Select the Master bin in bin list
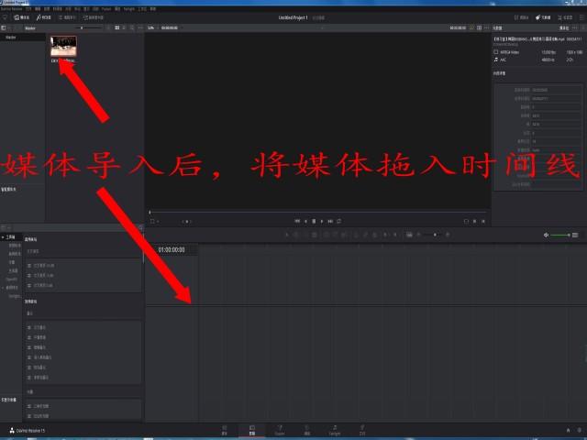 [11, 38]
